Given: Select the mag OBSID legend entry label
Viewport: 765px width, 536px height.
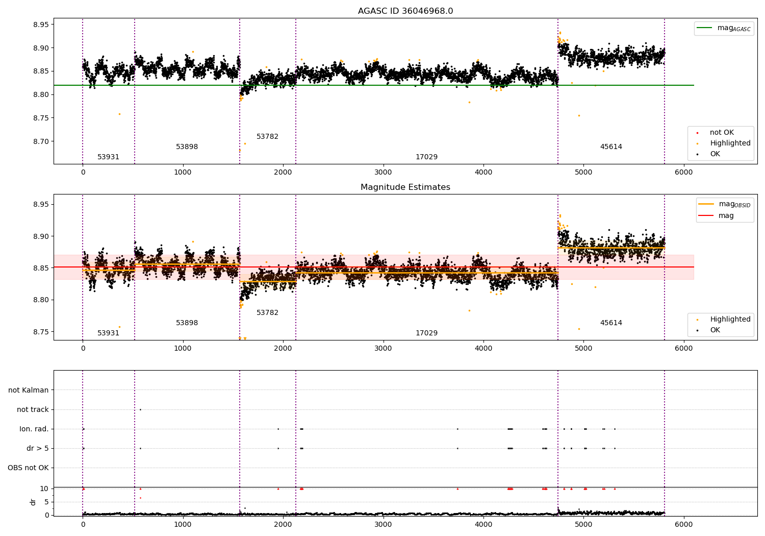Looking at the screenshot, I should point(734,204).
